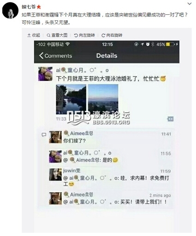This screenshot has height=236, width=196.
Task: Click the Details title in header
Action: [107, 55]
